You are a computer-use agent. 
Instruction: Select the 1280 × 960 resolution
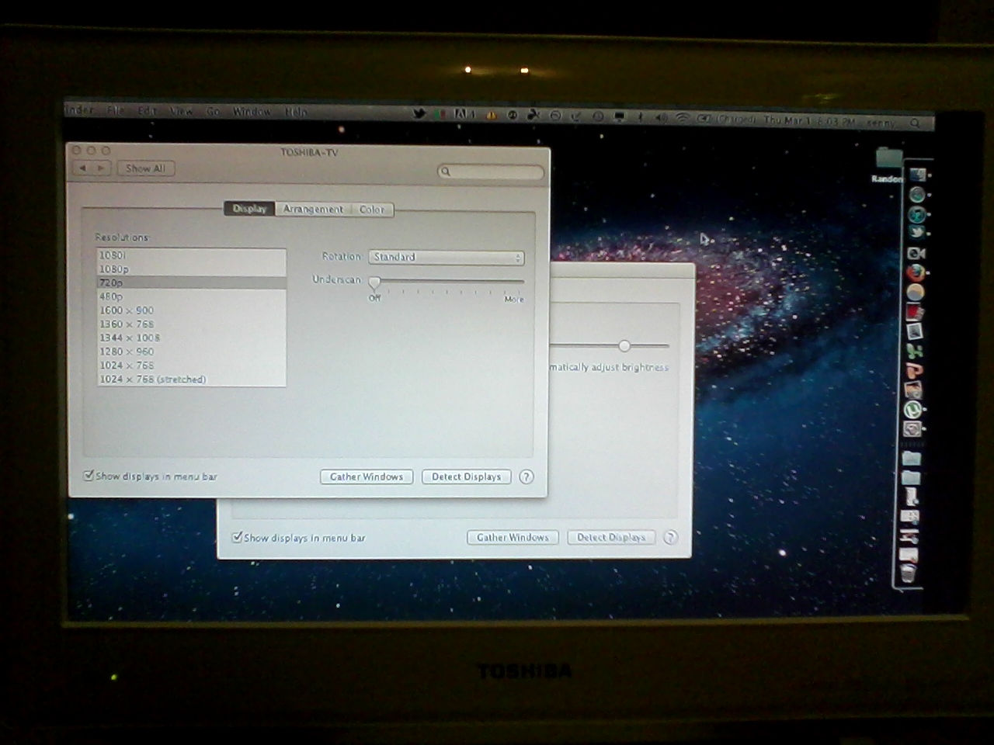coord(191,352)
